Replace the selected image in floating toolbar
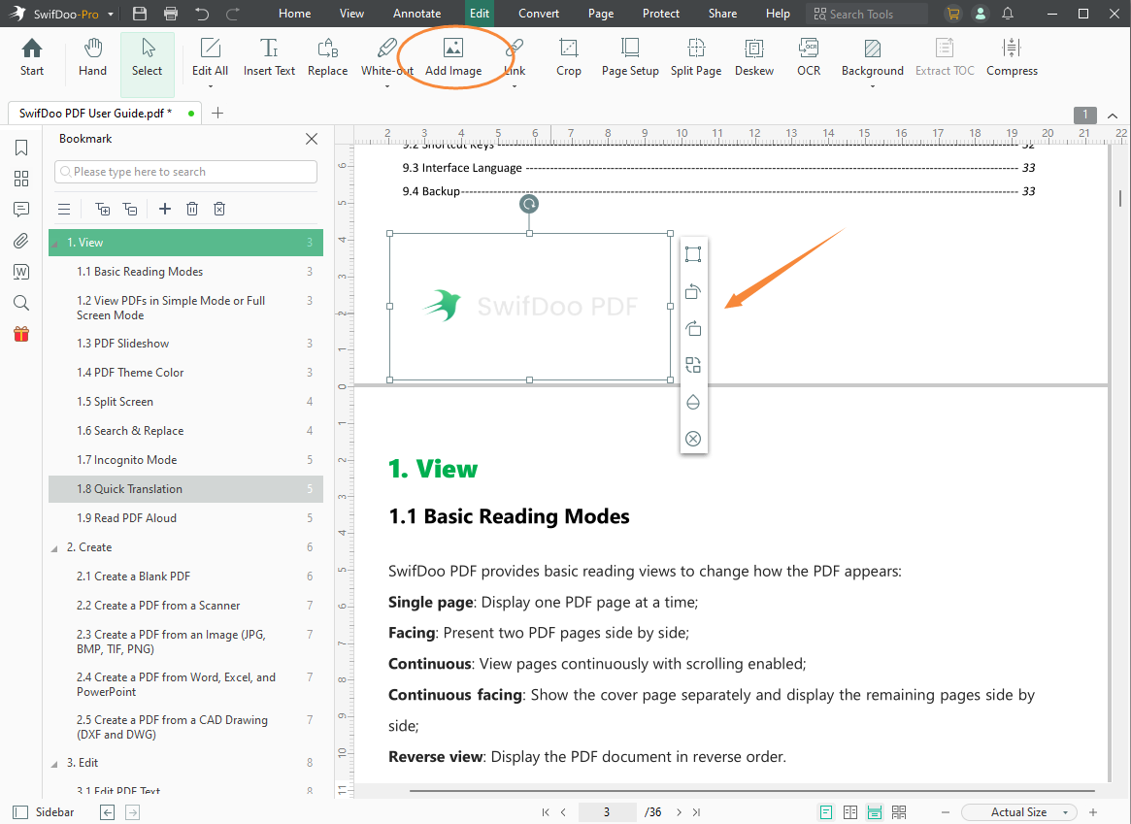 pyautogui.click(x=693, y=365)
